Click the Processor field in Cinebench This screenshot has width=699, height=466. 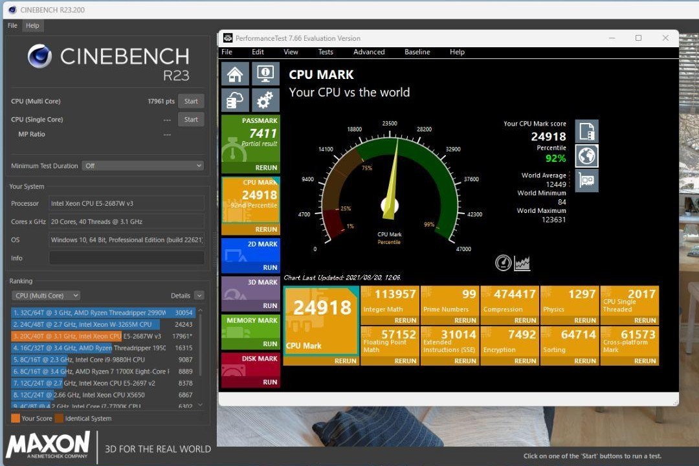[x=127, y=203]
